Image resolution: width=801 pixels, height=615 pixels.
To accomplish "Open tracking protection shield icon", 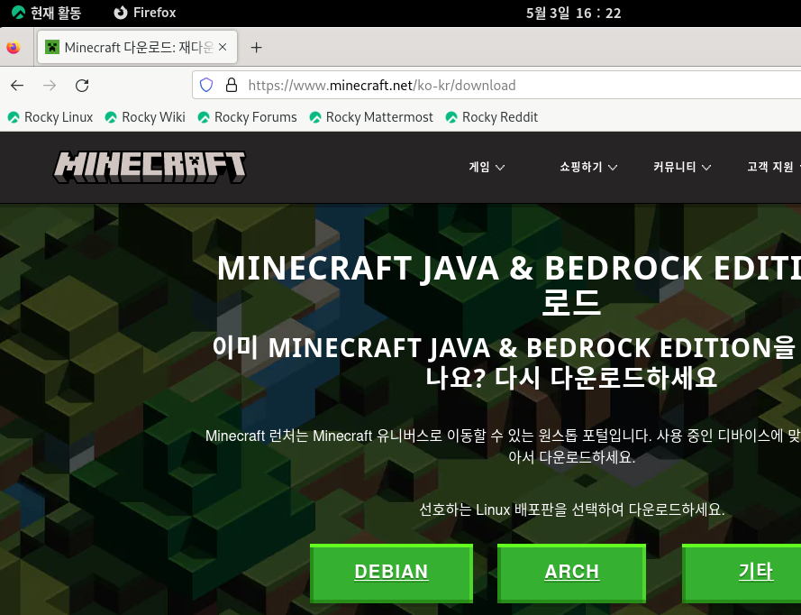I will click(x=205, y=85).
